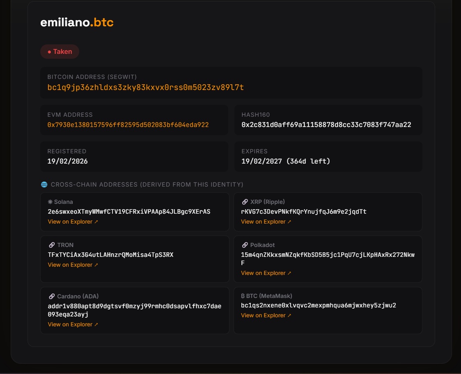The height and width of the screenshot is (374, 461).
Task: Click the orange Bitcoin SegWit address
Action: pos(145,88)
